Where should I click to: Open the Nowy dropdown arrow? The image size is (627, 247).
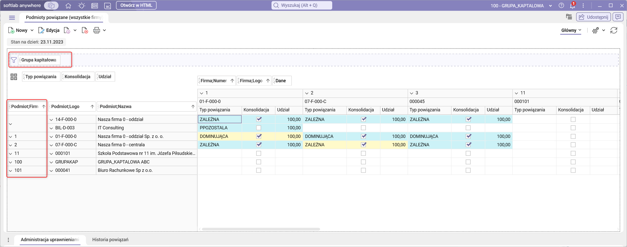pos(32,30)
